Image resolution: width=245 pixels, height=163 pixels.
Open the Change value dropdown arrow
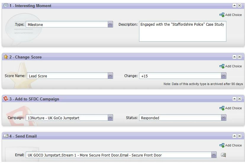tap(223, 76)
